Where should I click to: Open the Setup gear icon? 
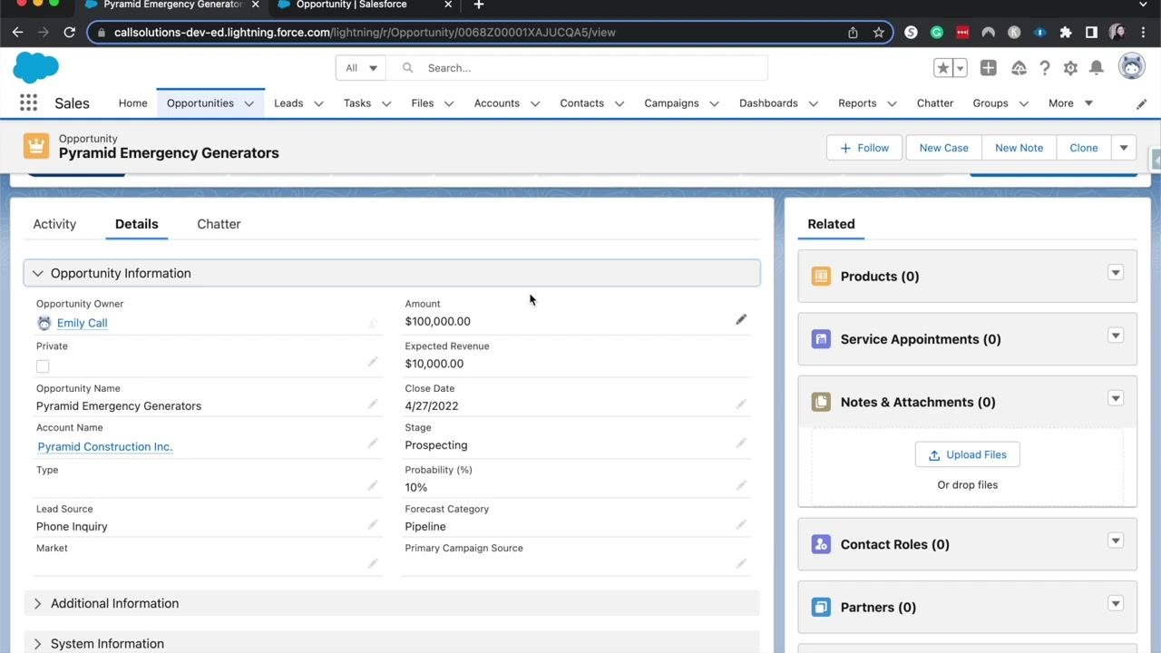pyautogui.click(x=1070, y=68)
